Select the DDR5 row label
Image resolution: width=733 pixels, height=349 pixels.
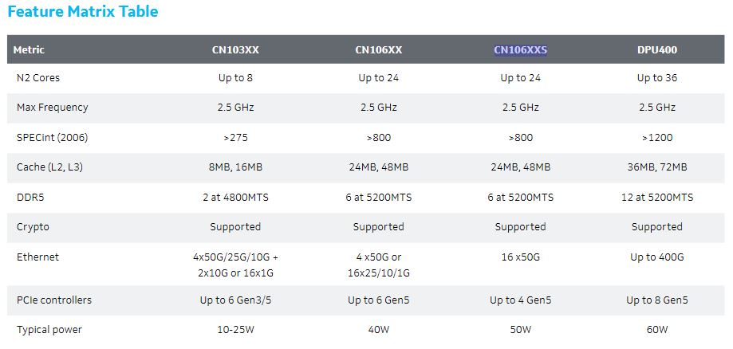pos(30,197)
